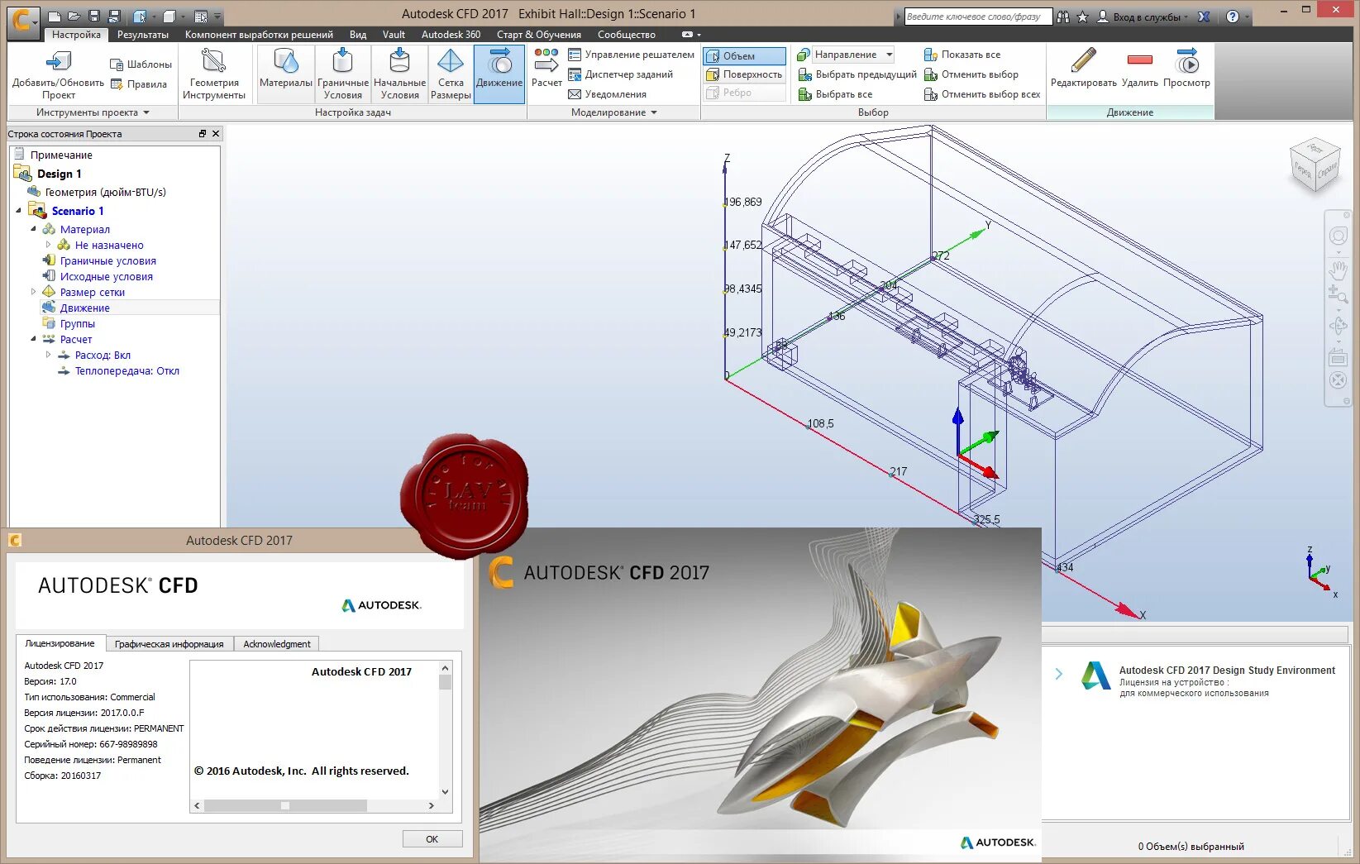
Task: Collapse the Scenario 1 tree node
Action: point(19,211)
